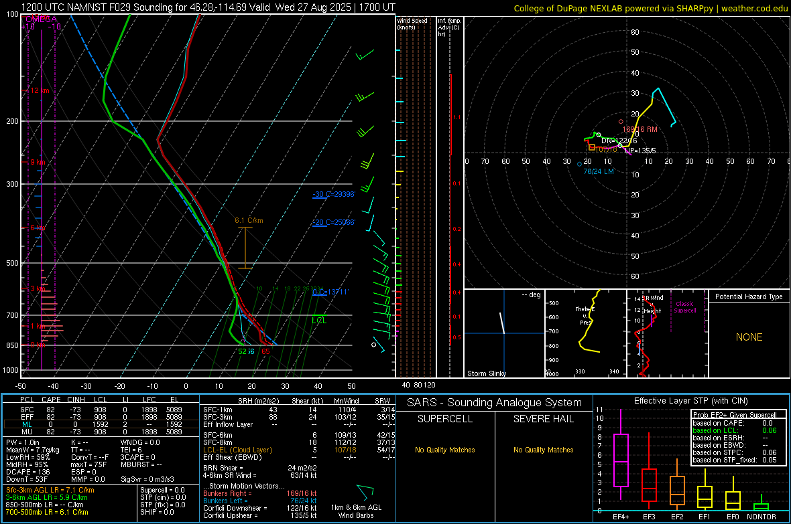Click the Storm Slinky panel label
The height and width of the screenshot is (524, 791).
click(x=486, y=373)
